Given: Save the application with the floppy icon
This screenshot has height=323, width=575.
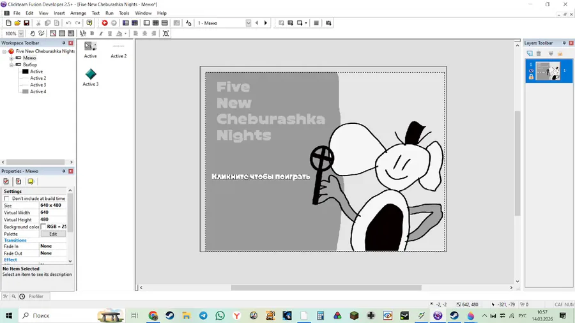Looking at the screenshot, I should [x=26, y=23].
